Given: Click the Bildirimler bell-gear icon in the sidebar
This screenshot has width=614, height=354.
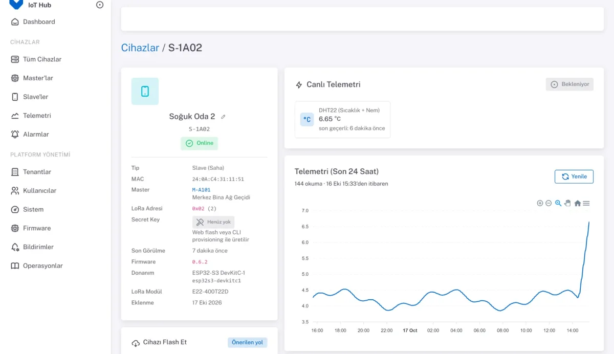Looking at the screenshot, I should (15, 247).
